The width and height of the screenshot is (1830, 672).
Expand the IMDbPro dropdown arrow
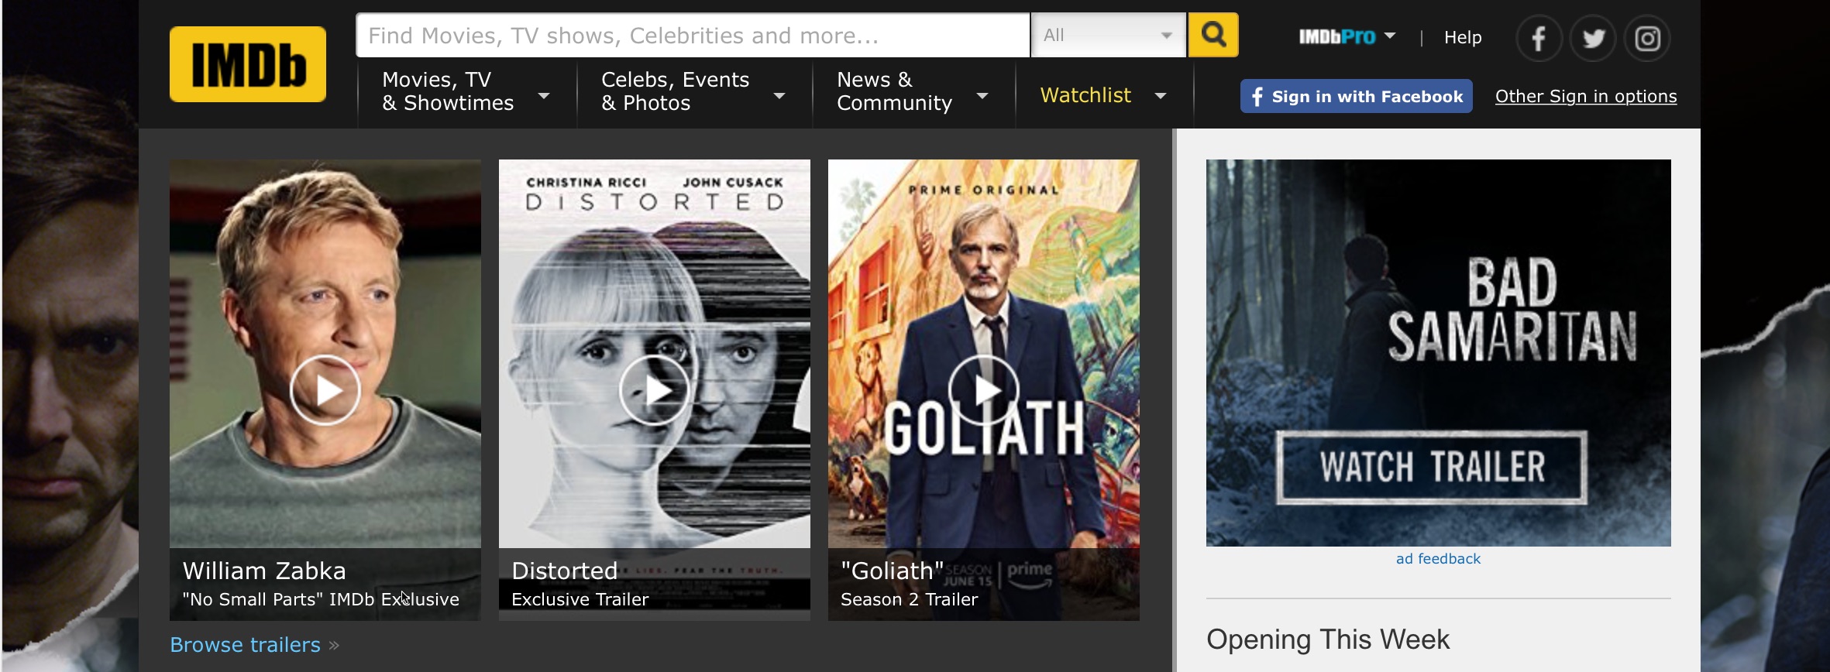click(x=1390, y=36)
